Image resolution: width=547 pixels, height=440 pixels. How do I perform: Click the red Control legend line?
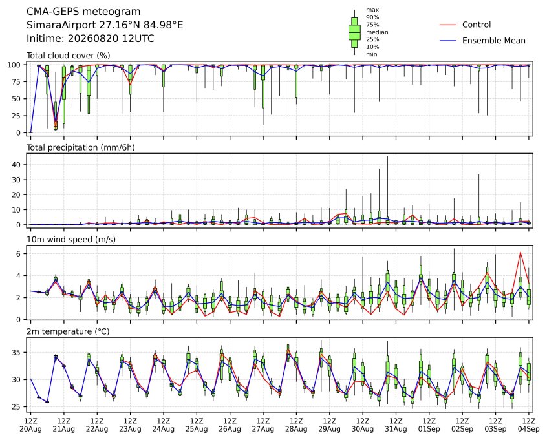point(448,25)
